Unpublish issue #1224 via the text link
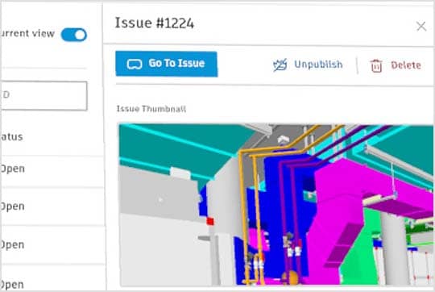Screen dimensions: 435x292 tap(318, 65)
